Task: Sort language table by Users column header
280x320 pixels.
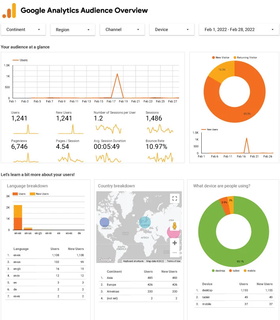Action: [54, 249]
